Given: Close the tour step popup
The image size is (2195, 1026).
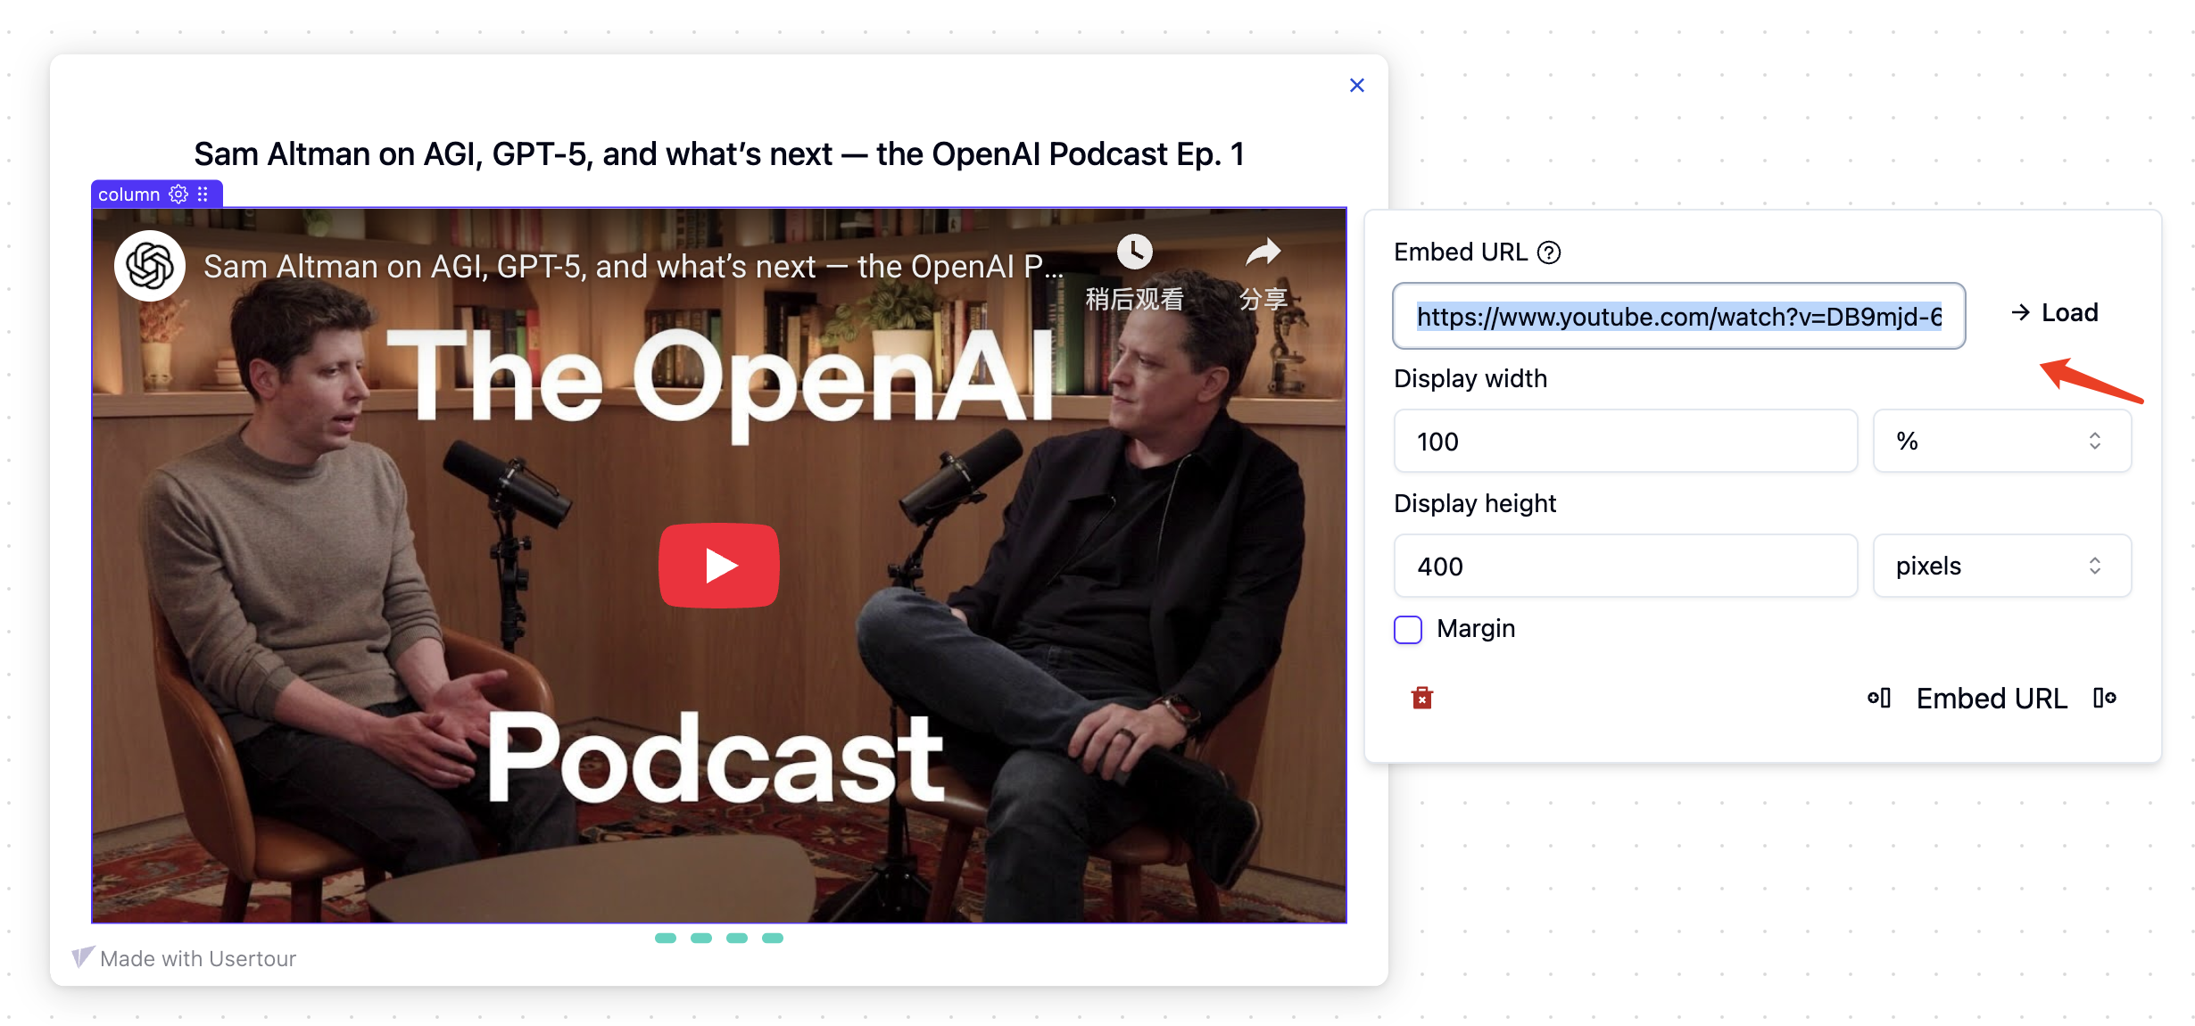Looking at the screenshot, I should pyautogui.click(x=1356, y=86).
